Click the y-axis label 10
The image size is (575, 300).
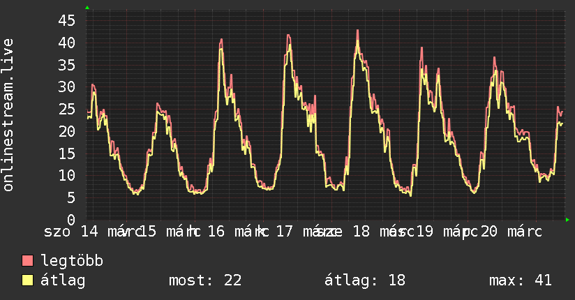point(67,175)
